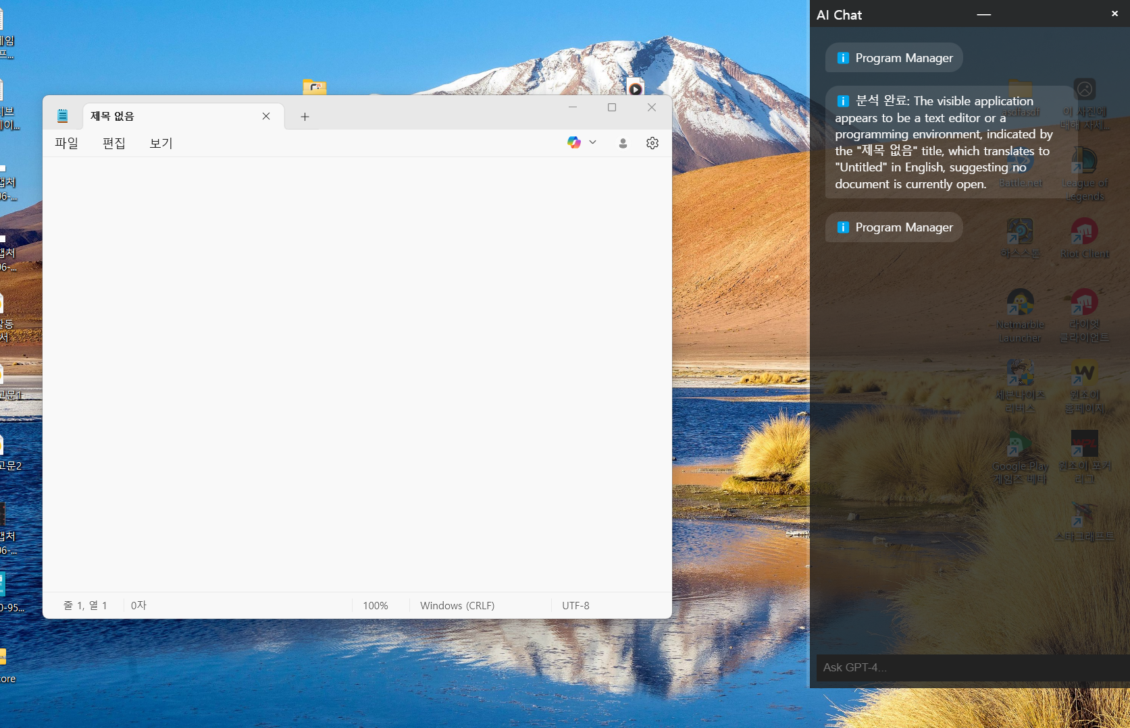Screen dimensions: 1130x728
Task: Select the 하스스톤 desktop shortcut
Action: [1021, 239]
